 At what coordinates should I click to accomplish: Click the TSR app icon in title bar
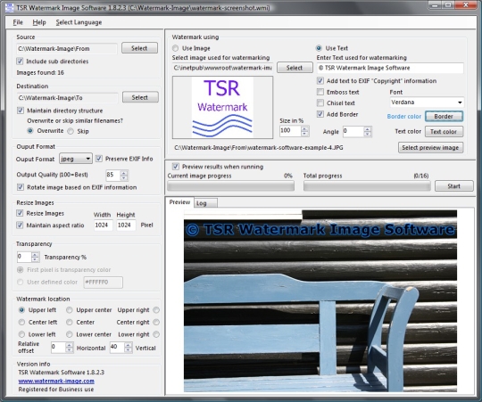tap(10, 8)
